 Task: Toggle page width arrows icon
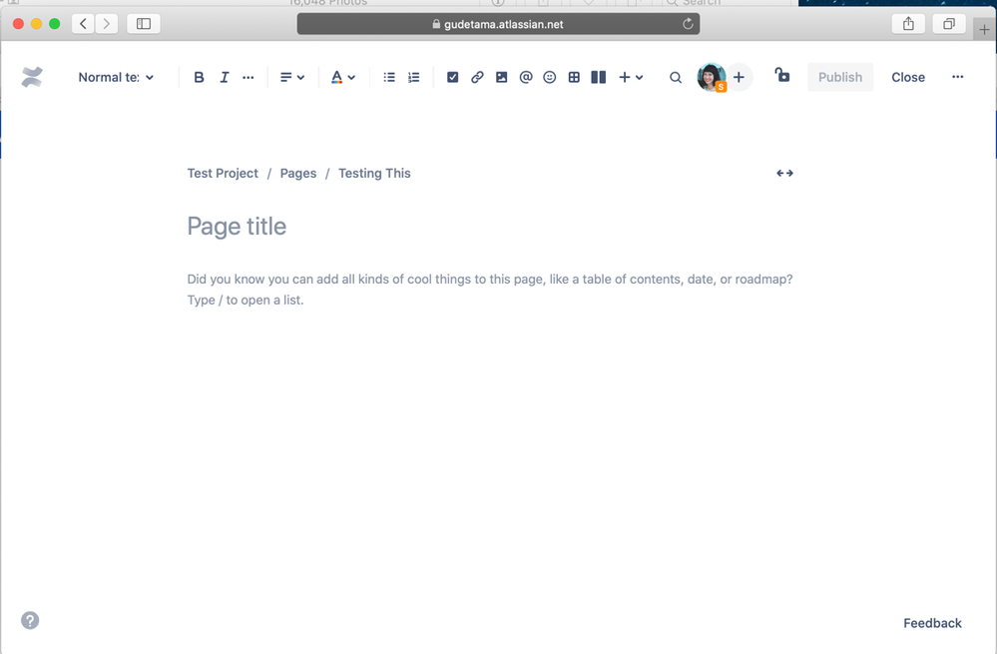click(x=784, y=173)
